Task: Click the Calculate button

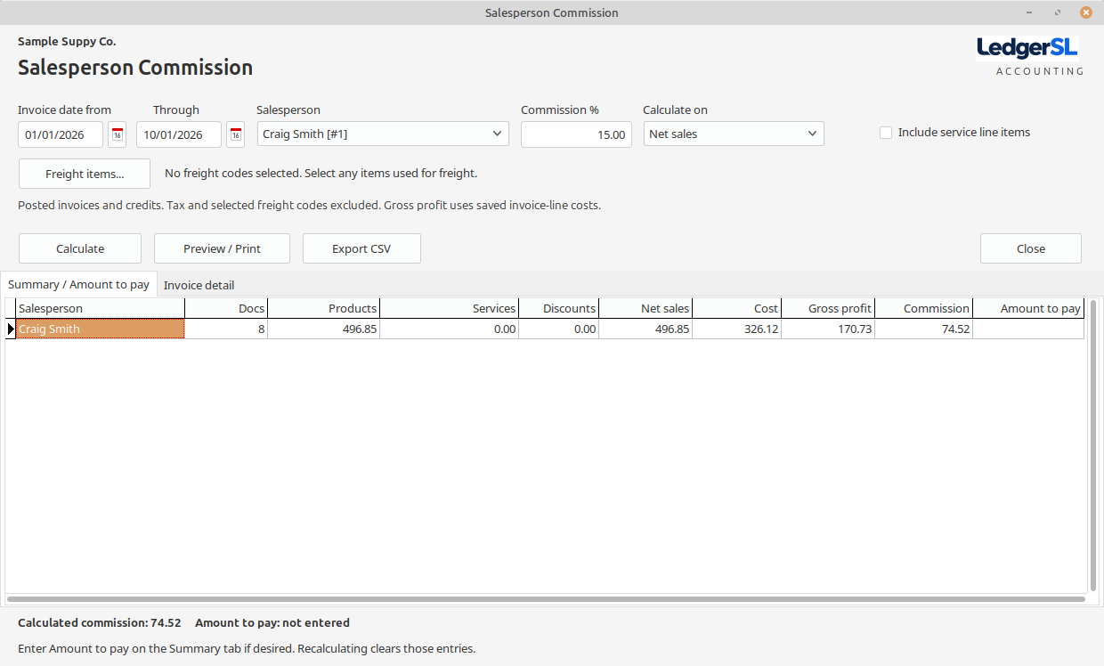Action: (x=80, y=248)
